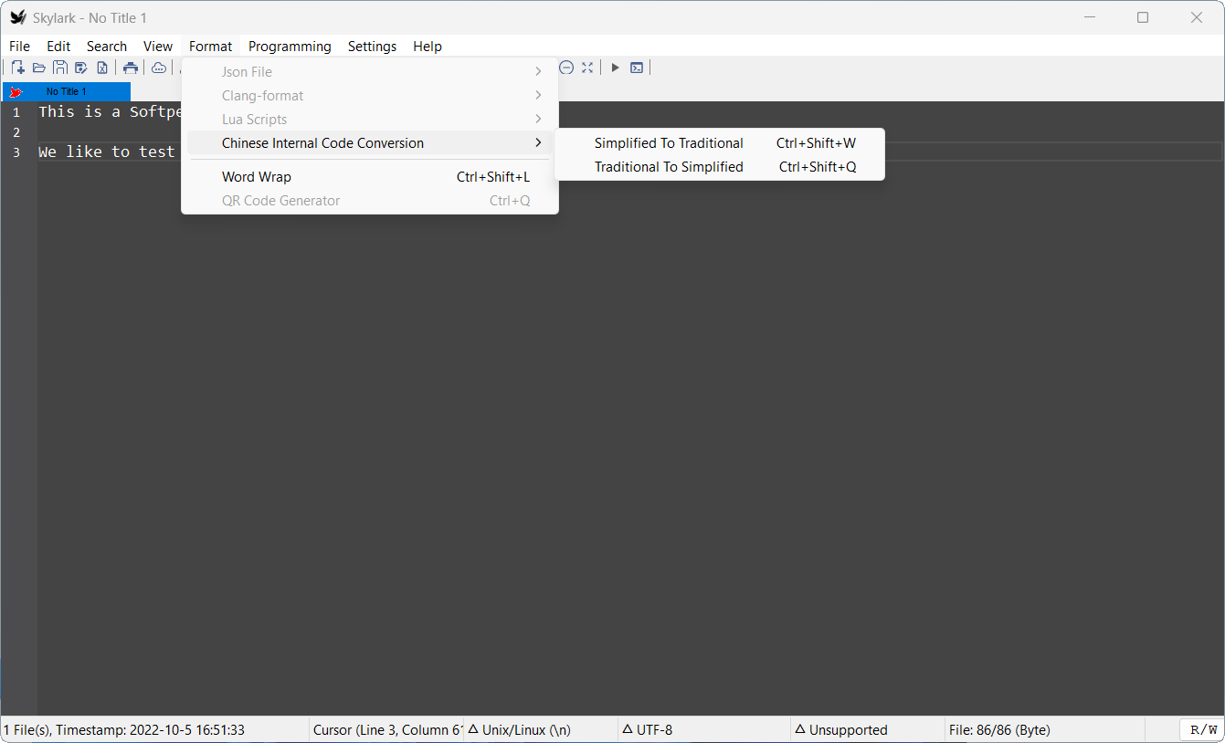Click the Save As toolbar icon
Screen dimensions: 1225x743
coord(81,68)
